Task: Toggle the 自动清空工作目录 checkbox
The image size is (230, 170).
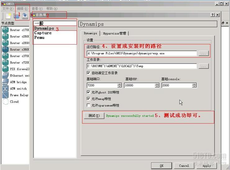Action: point(89,73)
